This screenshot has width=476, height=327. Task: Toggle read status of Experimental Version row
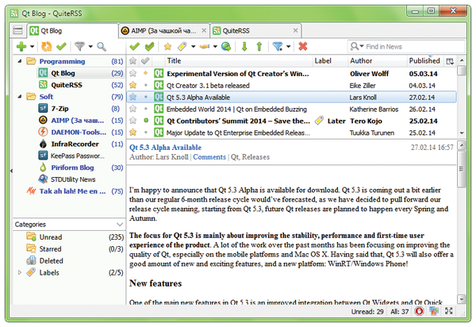[146, 73]
